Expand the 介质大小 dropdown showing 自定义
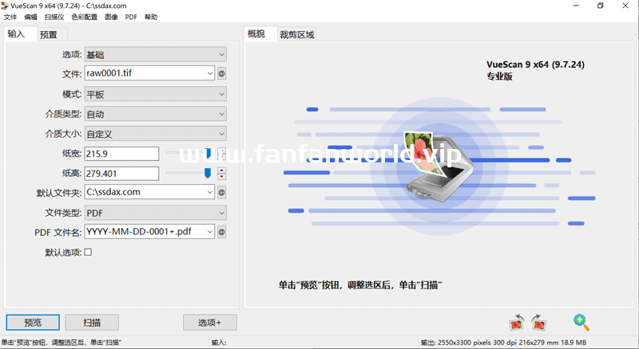This screenshot has height=349, width=639. pyautogui.click(x=155, y=133)
